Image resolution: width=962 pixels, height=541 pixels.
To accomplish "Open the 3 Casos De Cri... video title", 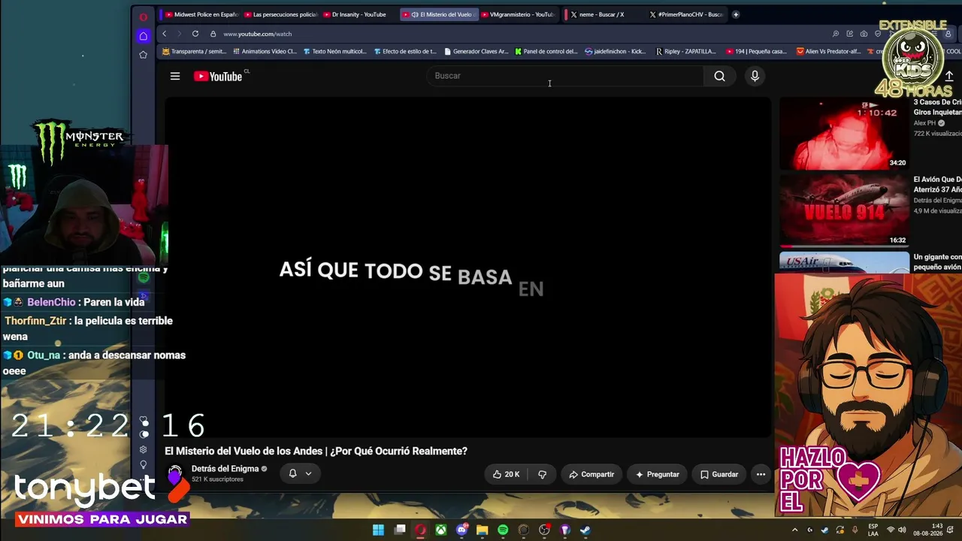I will pos(937,107).
